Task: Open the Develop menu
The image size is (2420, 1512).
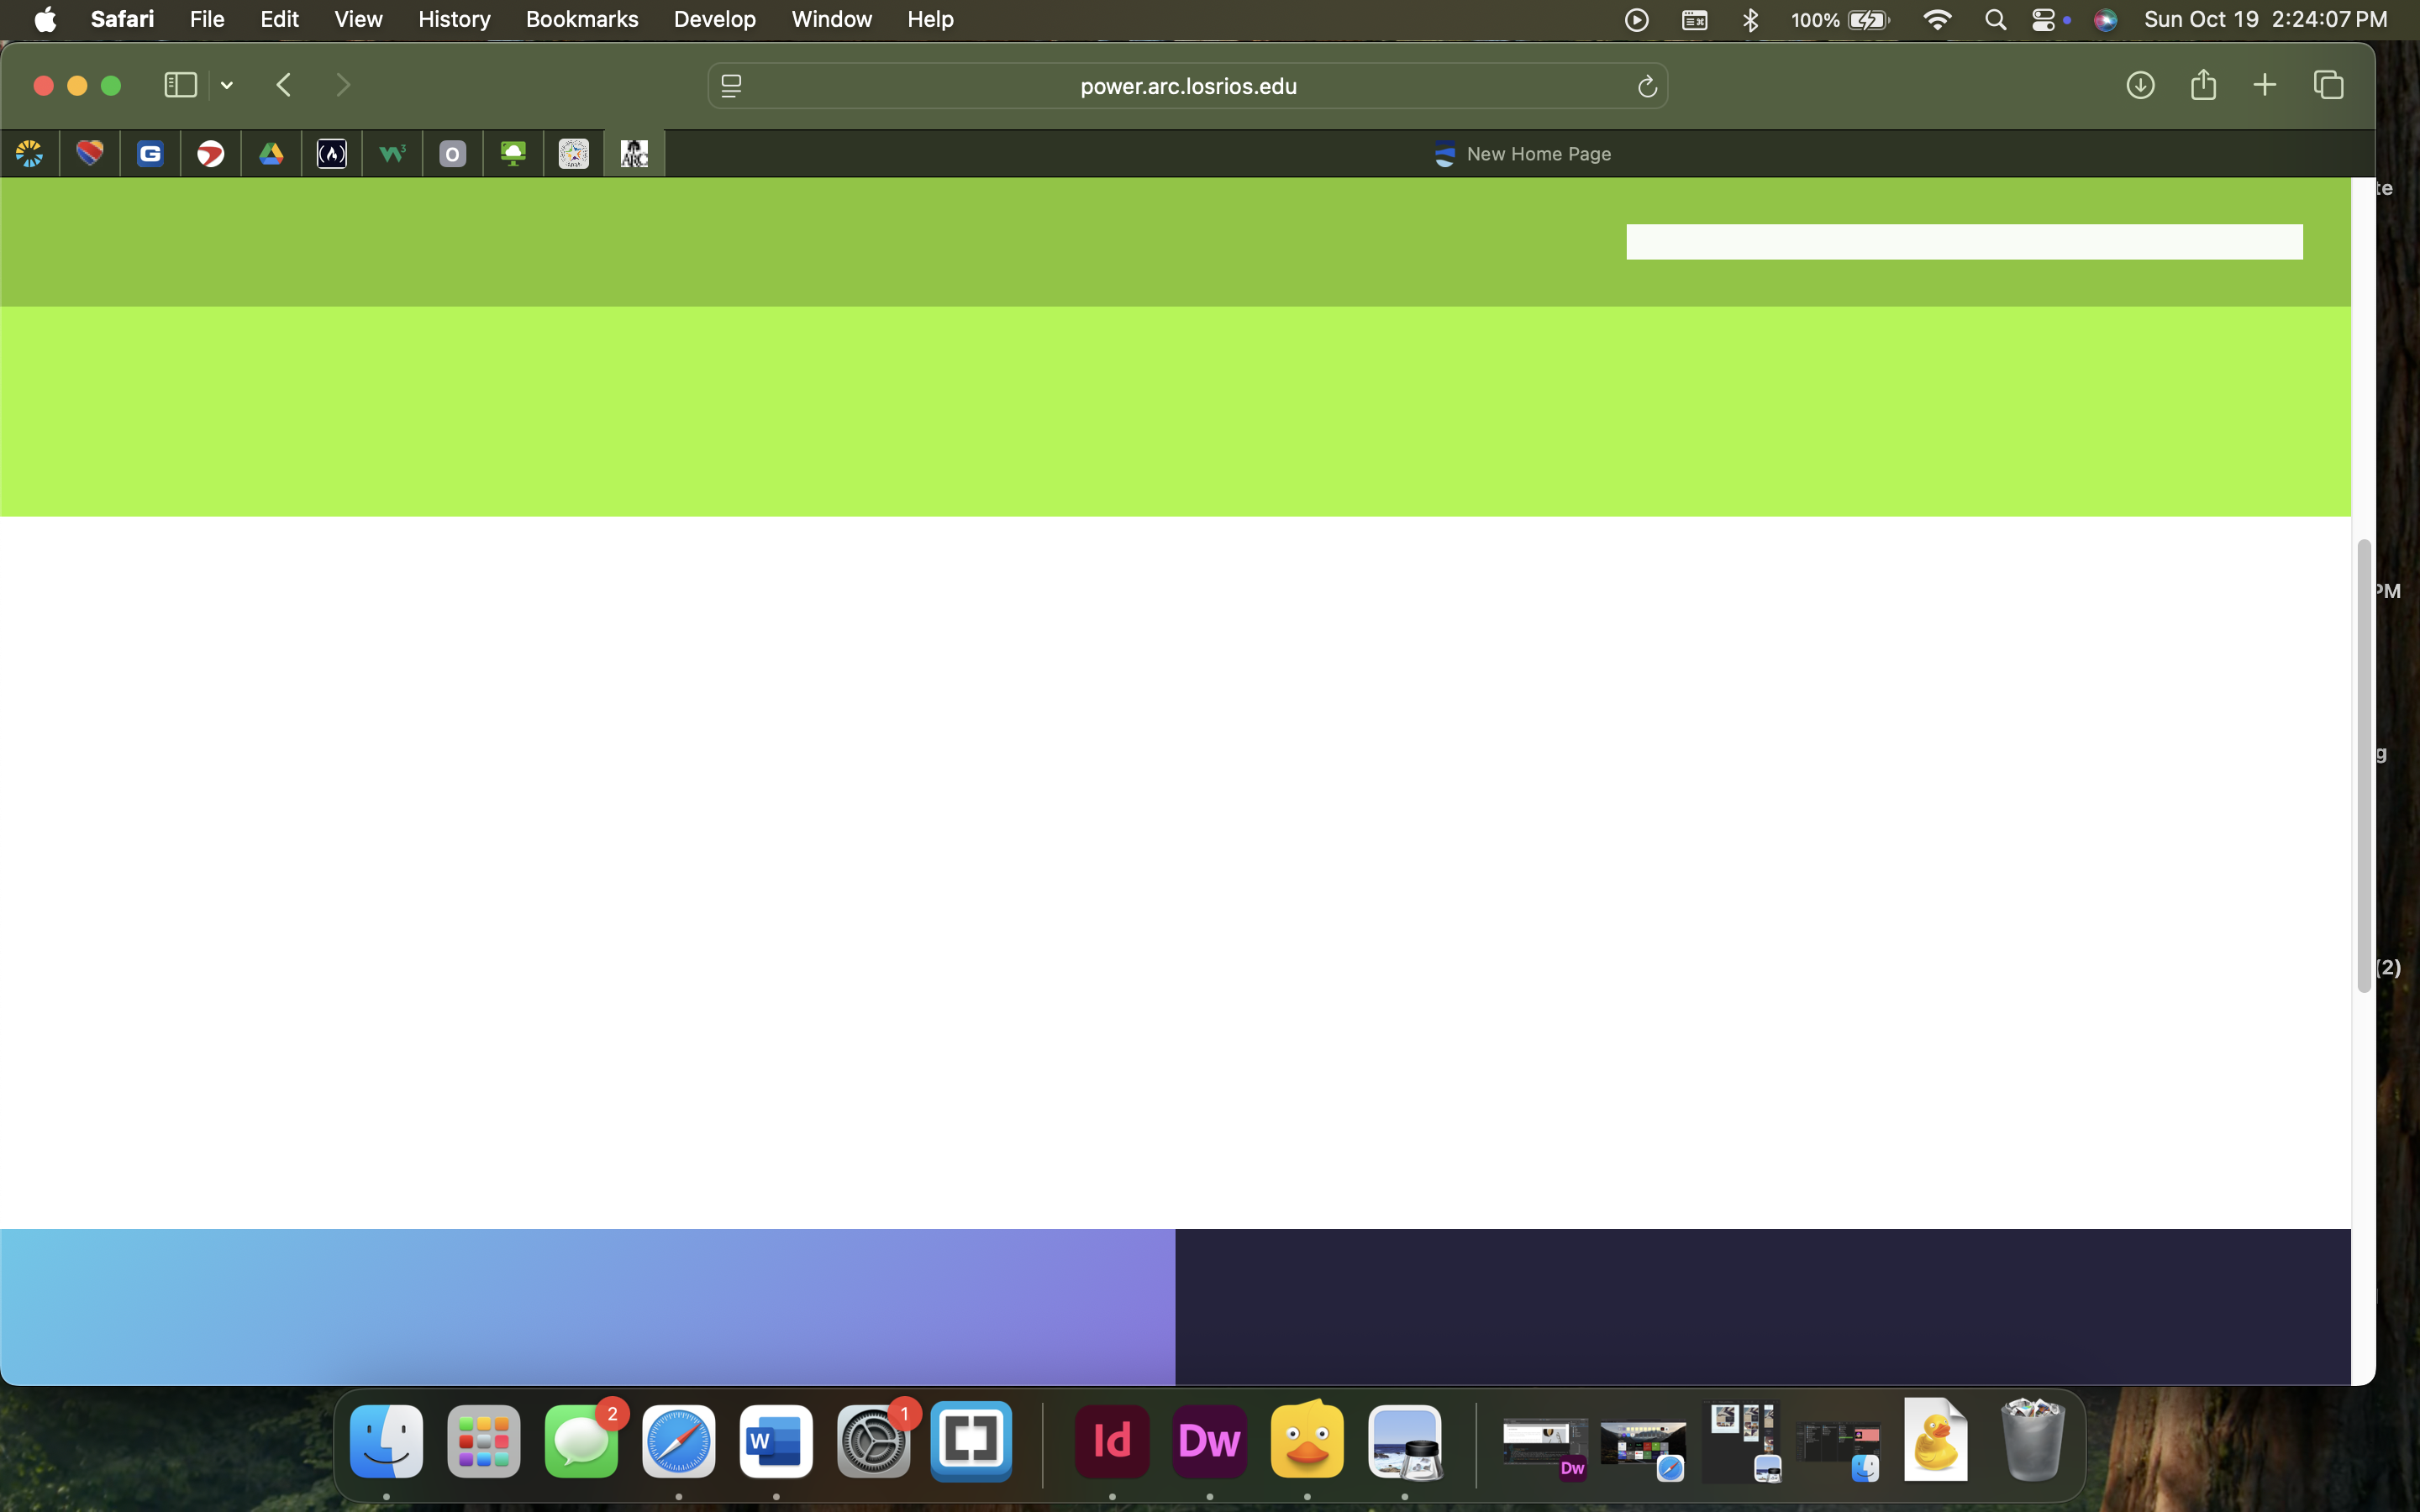Action: click(x=714, y=19)
